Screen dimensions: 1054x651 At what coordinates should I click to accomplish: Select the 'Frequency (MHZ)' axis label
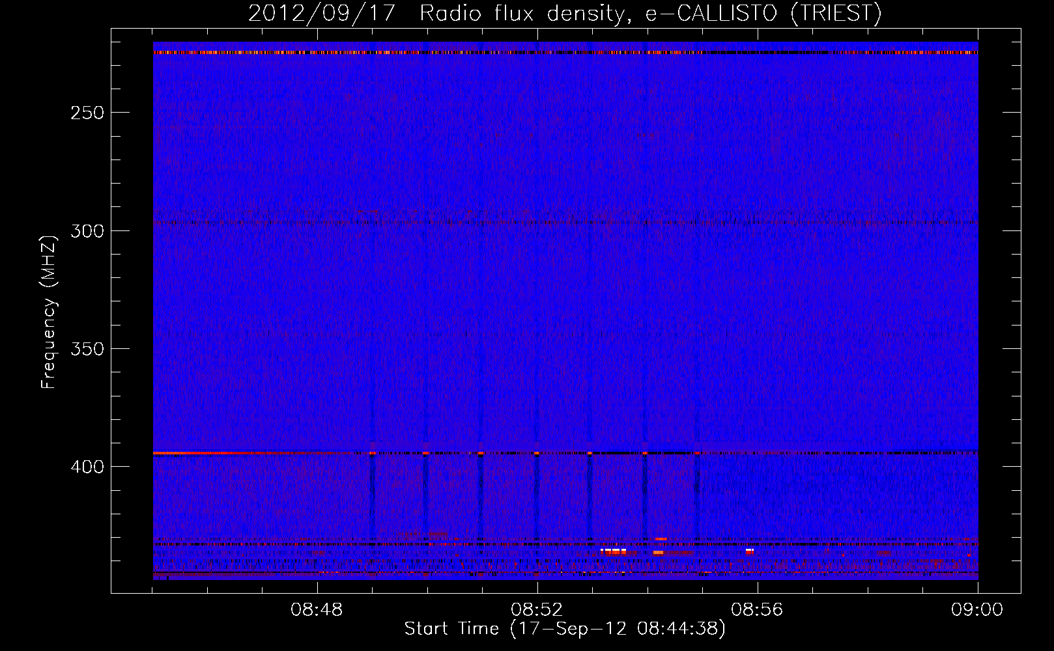pos(49,312)
